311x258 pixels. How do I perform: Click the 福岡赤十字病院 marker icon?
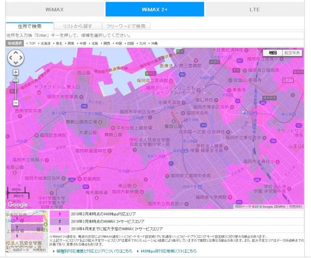230,197
